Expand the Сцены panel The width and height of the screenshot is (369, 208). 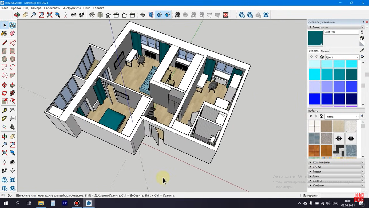click(311, 181)
